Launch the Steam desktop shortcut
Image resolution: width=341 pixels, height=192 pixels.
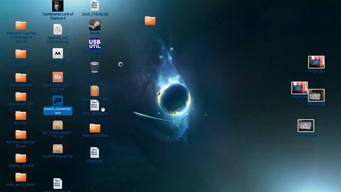[95, 25]
